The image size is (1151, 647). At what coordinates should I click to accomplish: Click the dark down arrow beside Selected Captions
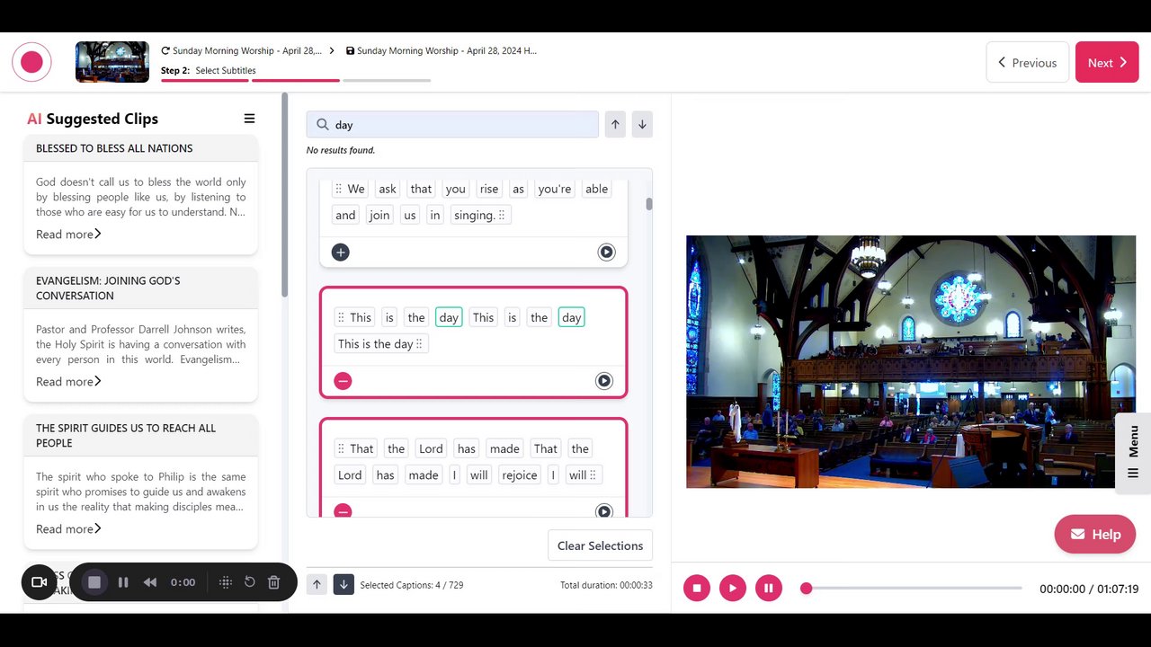(344, 584)
